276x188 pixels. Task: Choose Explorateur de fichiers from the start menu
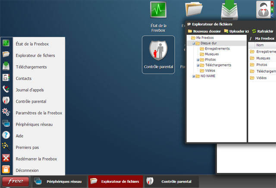coord(35,56)
